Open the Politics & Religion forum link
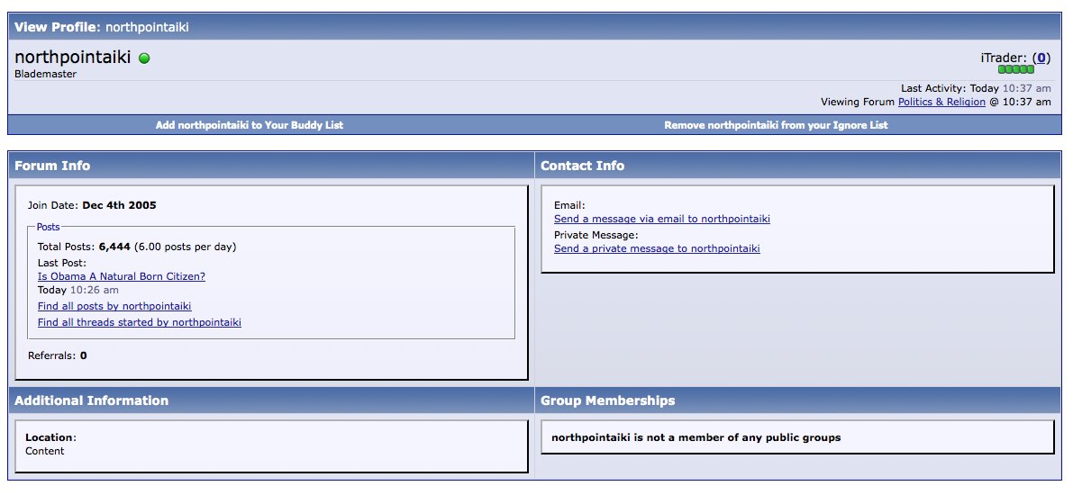The width and height of the screenshot is (1073, 495). point(941,102)
